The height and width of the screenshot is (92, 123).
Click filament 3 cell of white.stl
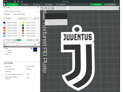[x=35, y=52]
